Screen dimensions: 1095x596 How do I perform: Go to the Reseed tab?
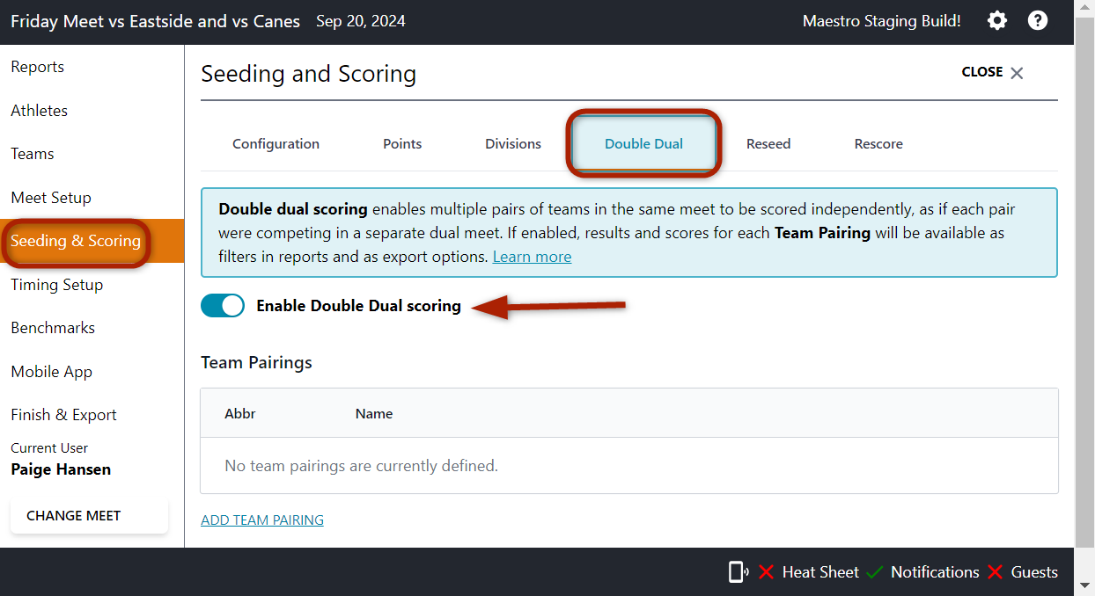click(x=768, y=144)
